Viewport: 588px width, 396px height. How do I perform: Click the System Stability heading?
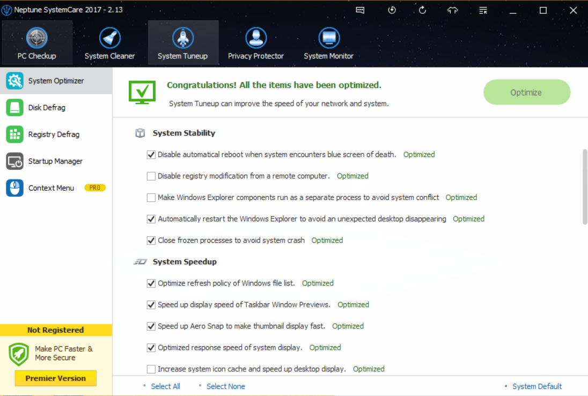click(x=183, y=133)
